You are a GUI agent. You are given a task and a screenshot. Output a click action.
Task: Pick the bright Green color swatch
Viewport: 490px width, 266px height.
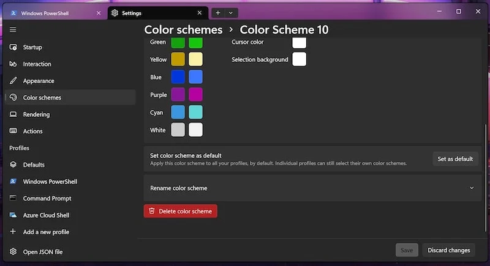click(x=195, y=42)
